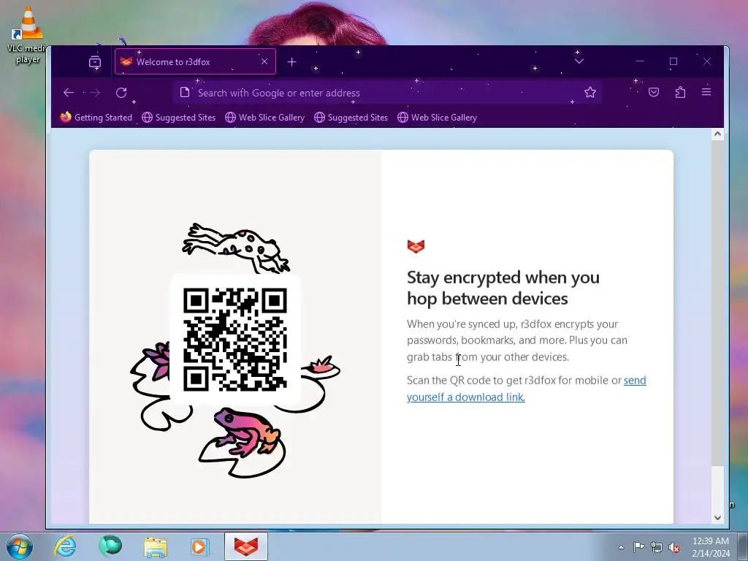Bookmark this page with the star icon
This screenshot has height=561, width=748.
coord(590,93)
